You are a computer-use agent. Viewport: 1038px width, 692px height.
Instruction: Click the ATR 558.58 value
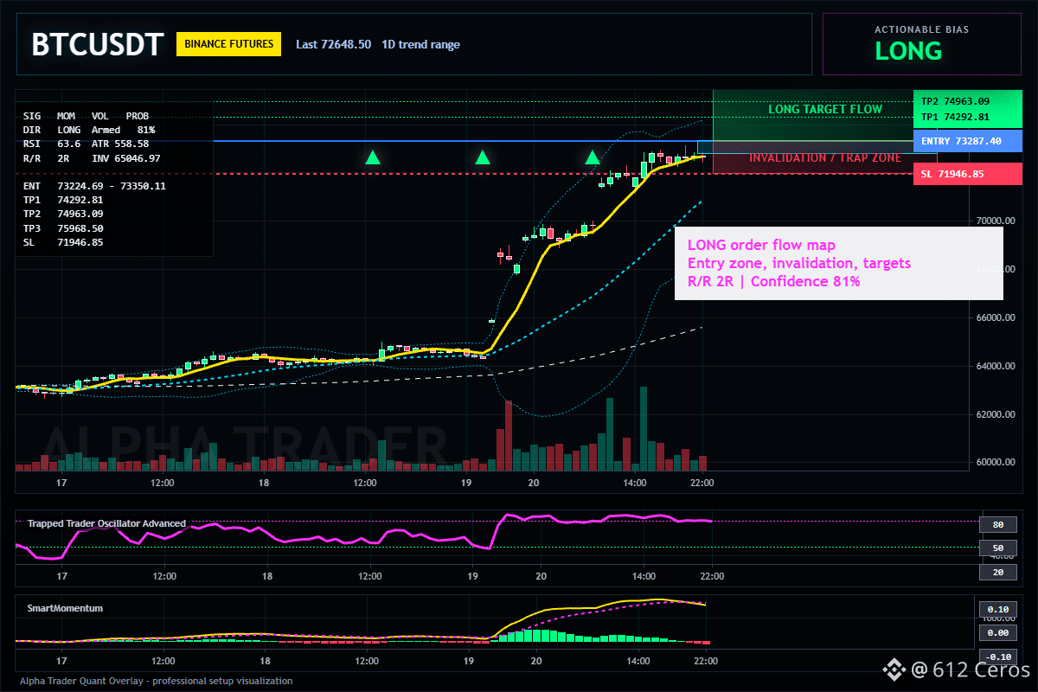coord(120,144)
